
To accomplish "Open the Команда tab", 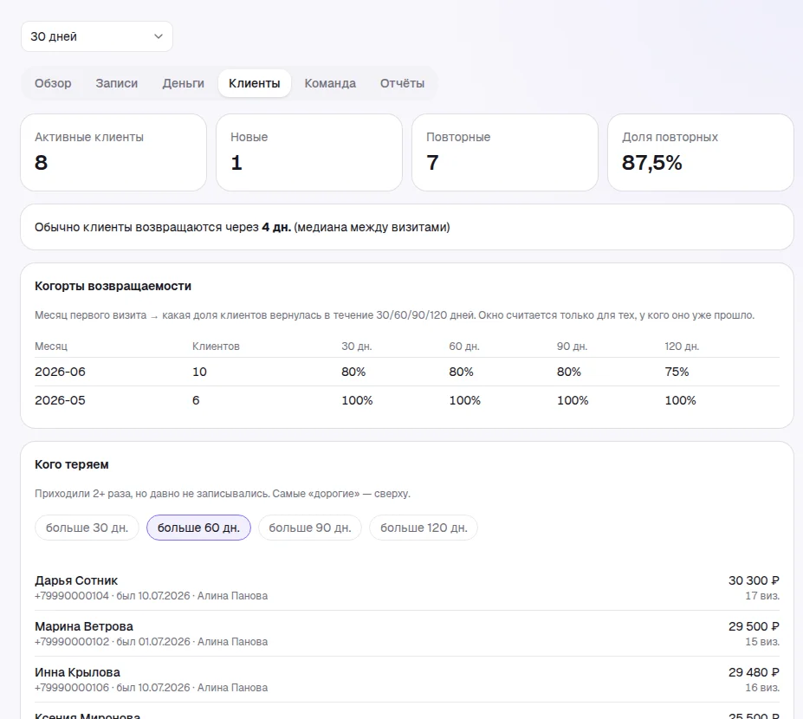I will (330, 83).
